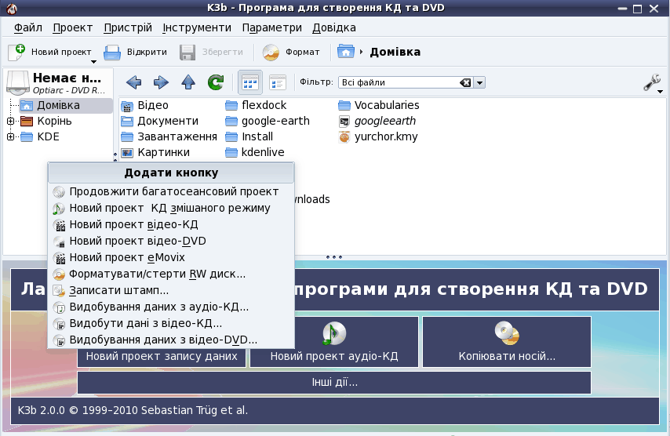Screen dimensions: 670x436
Task: Open the Інструменти menu
Action: [197, 27]
